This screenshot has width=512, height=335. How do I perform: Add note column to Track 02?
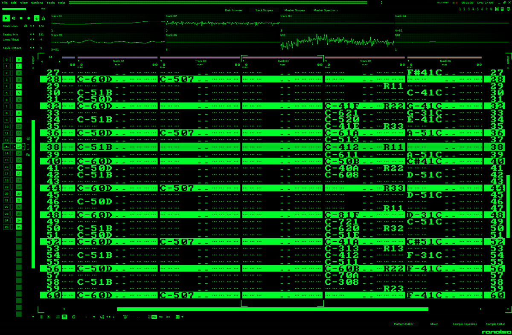coord(81,64)
